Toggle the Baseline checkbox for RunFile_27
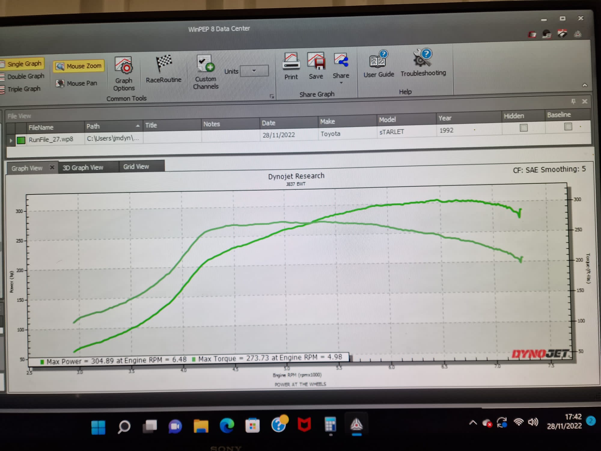 pyautogui.click(x=568, y=127)
